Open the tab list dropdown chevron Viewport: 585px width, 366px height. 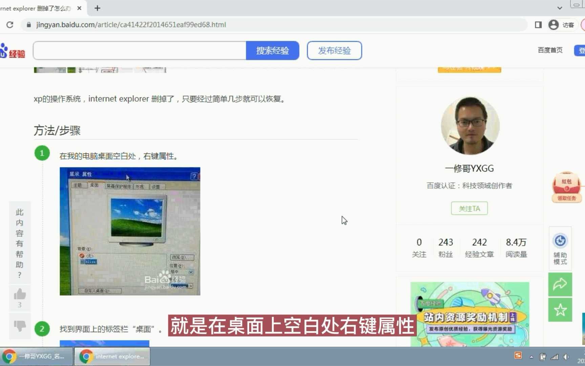pyautogui.click(x=559, y=7)
